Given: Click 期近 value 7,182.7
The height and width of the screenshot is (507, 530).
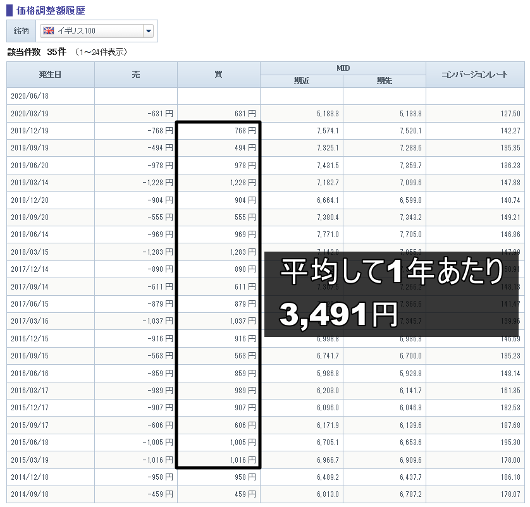Looking at the screenshot, I should (328, 183).
